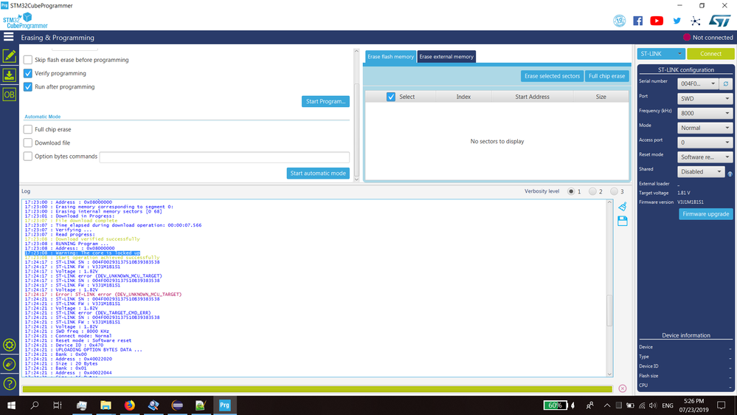Open the ST community star icon
This screenshot has width=737, height=415.
click(696, 21)
